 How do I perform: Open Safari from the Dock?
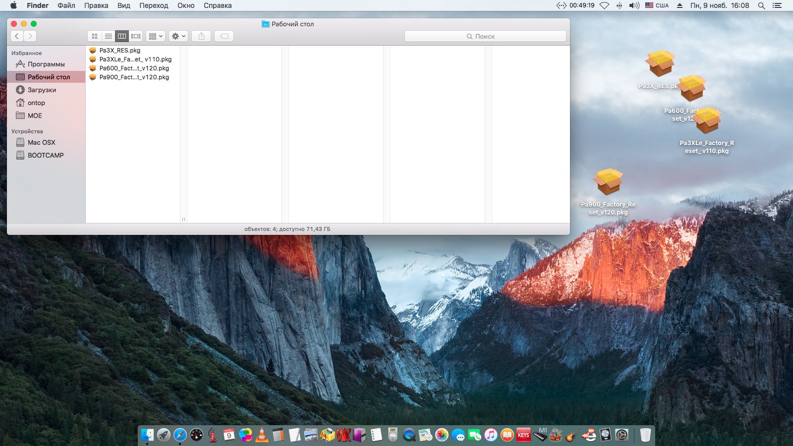(x=180, y=435)
